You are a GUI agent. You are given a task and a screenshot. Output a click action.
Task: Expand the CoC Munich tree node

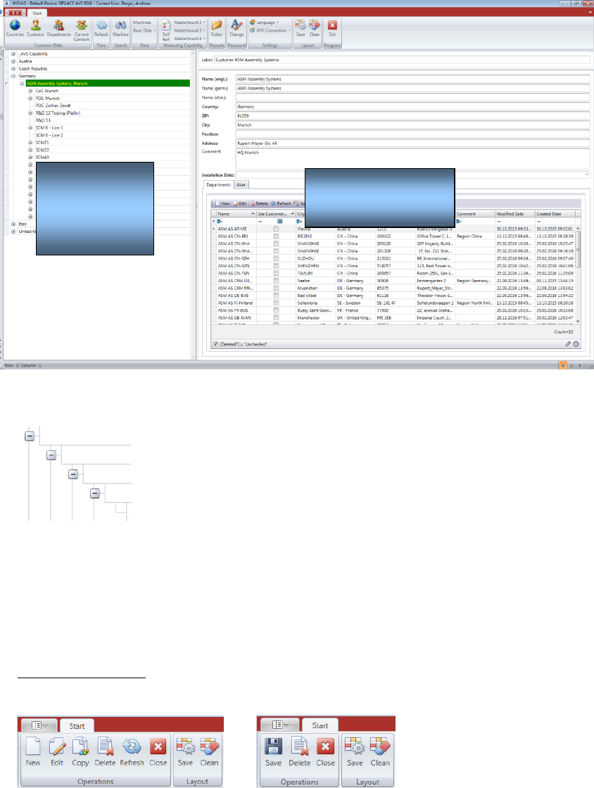point(30,91)
